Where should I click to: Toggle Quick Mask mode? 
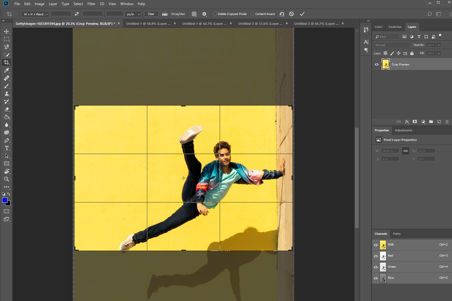coord(6,211)
